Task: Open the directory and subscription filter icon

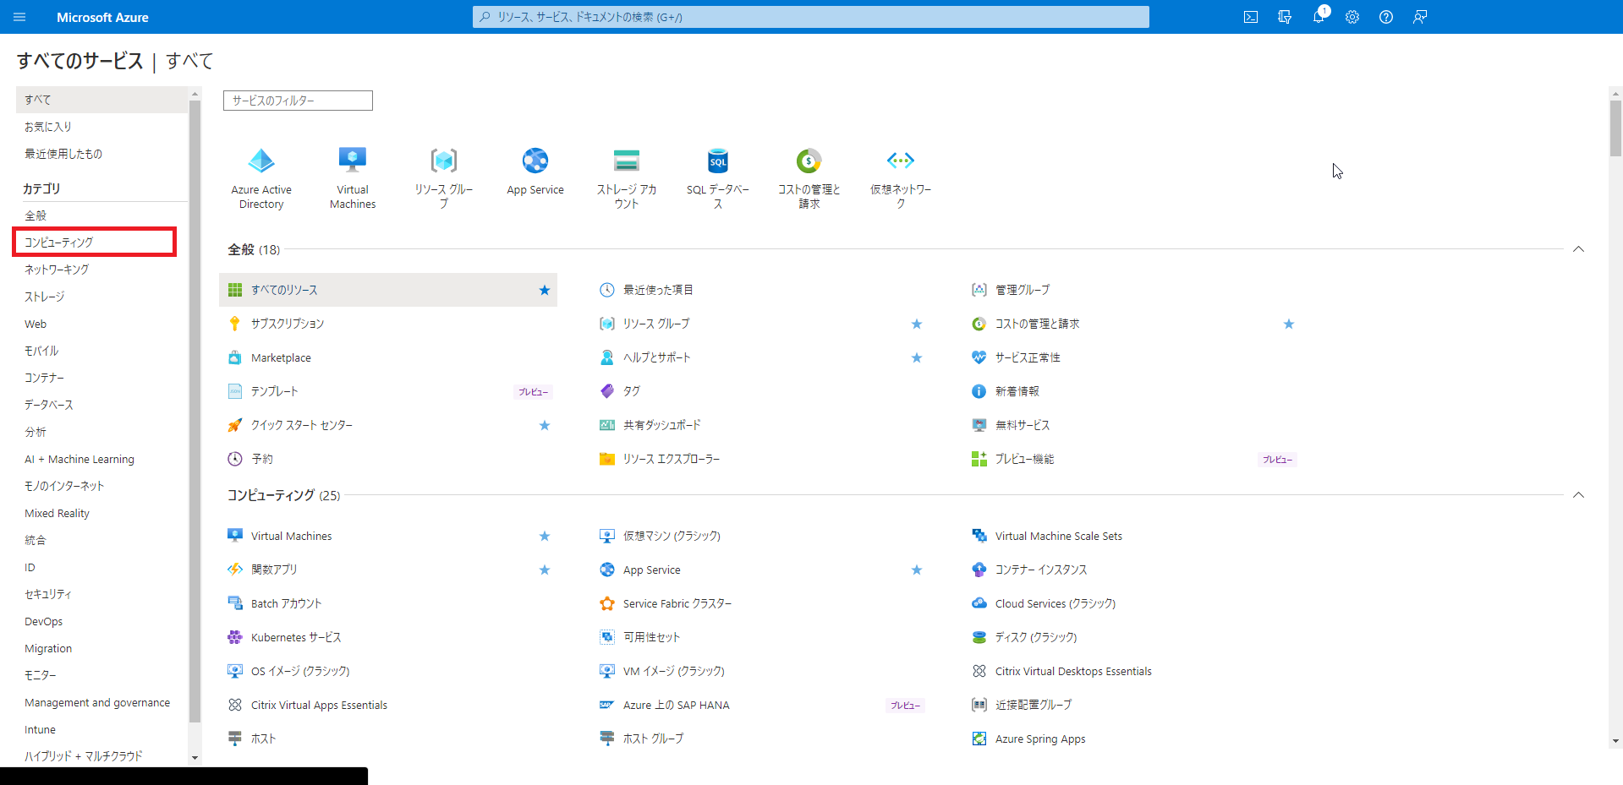Action: point(1285,17)
